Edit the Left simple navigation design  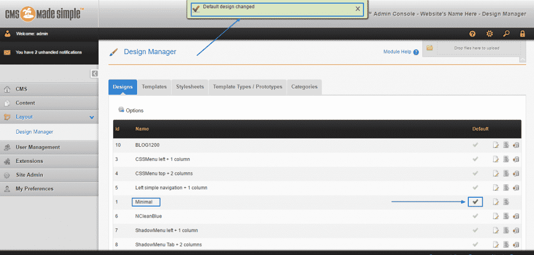coord(496,188)
